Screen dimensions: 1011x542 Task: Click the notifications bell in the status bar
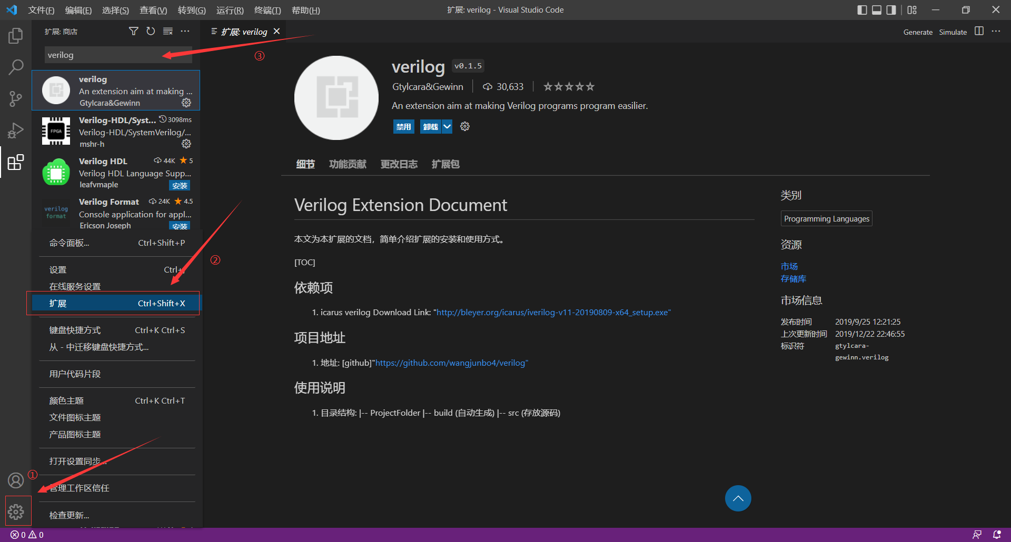click(997, 534)
